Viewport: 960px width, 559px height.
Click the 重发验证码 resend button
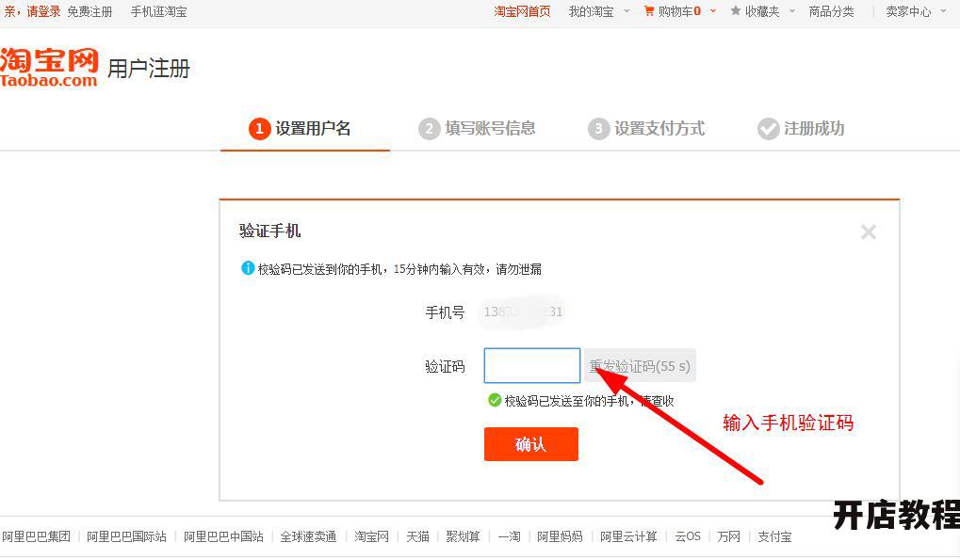coord(640,366)
